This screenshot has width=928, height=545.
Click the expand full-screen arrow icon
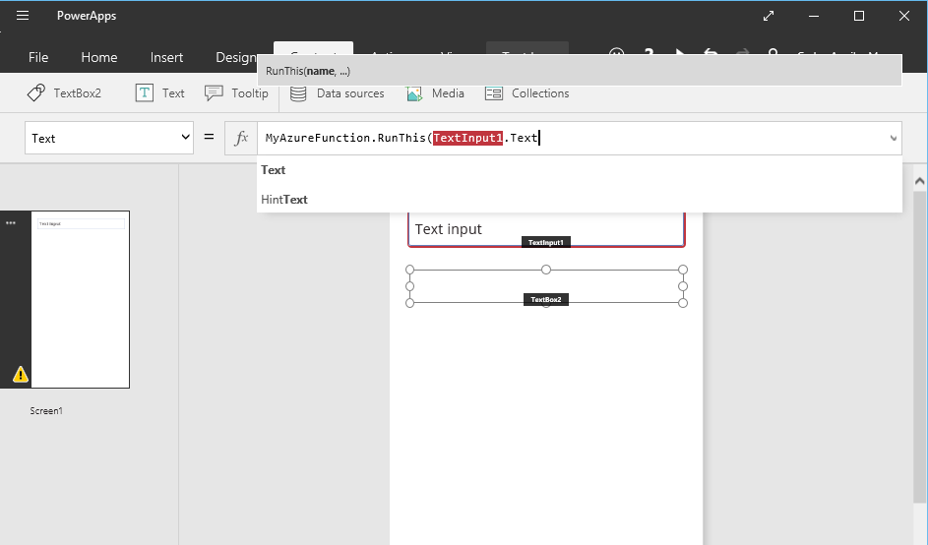769,16
